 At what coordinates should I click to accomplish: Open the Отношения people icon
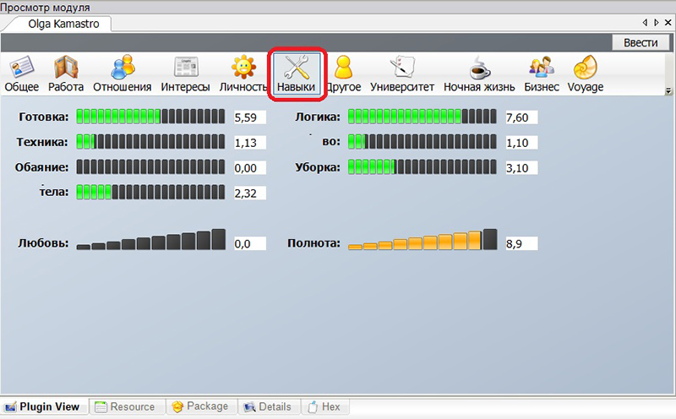123,68
